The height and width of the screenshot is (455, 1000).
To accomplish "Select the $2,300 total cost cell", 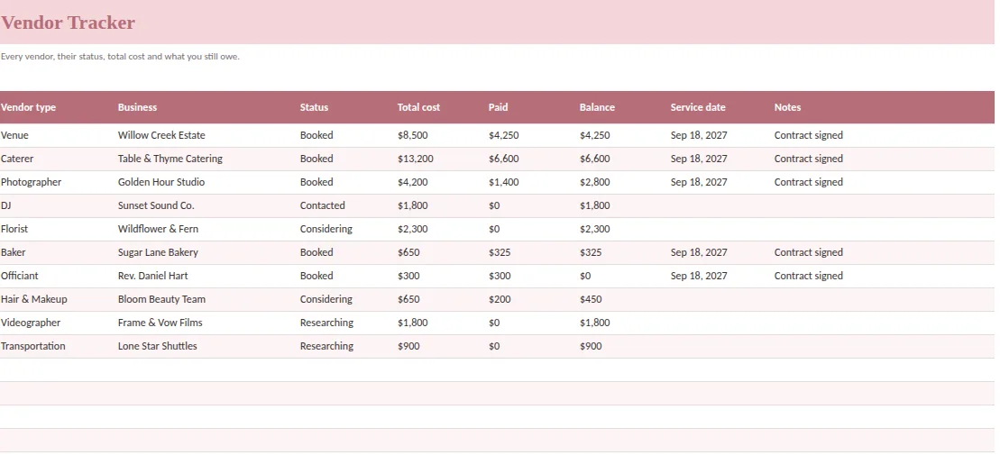I will click(413, 229).
